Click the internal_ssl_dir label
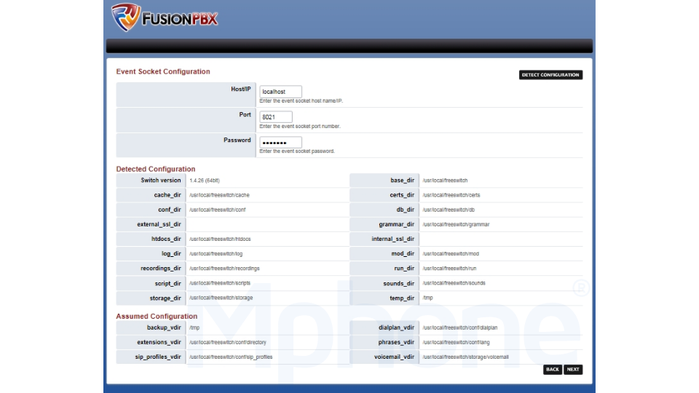The height and width of the screenshot is (393, 699). pyautogui.click(x=392, y=239)
